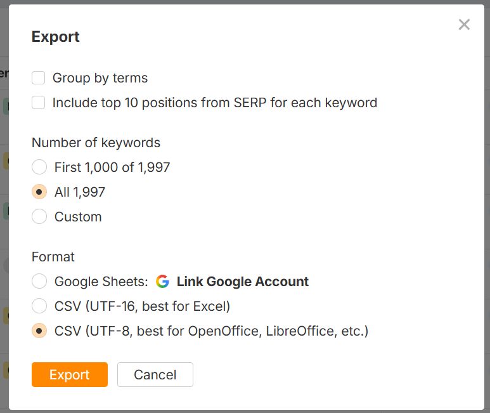
Task: Close the Export dialog with the X icon
Action: click(464, 24)
